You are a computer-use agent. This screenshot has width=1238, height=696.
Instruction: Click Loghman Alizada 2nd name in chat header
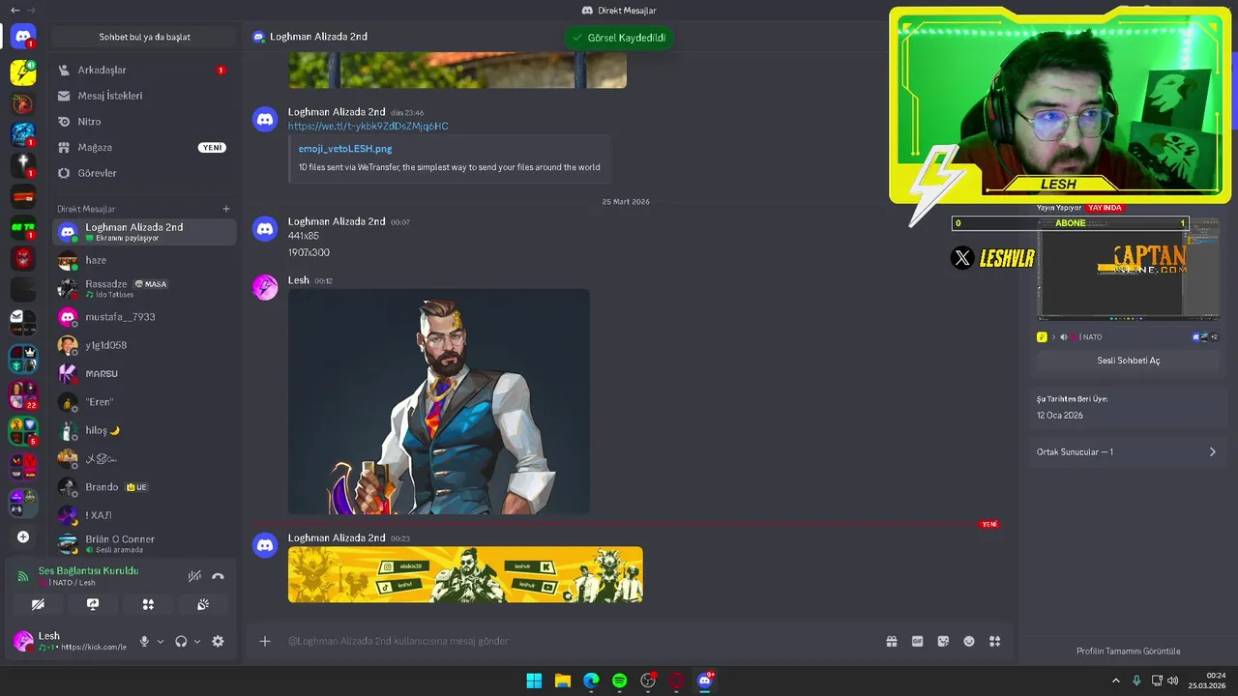[x=318, y=37]
